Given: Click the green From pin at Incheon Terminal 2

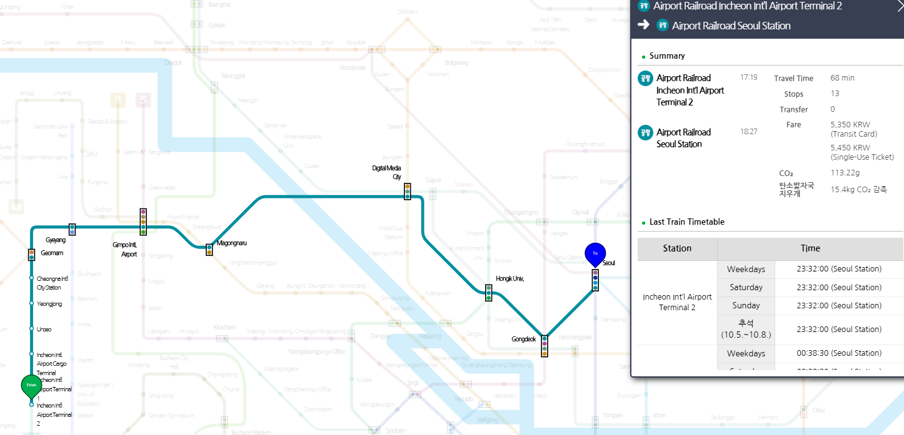Looking at the screenshot, I should pyautogui.click(x=31, y=386).
